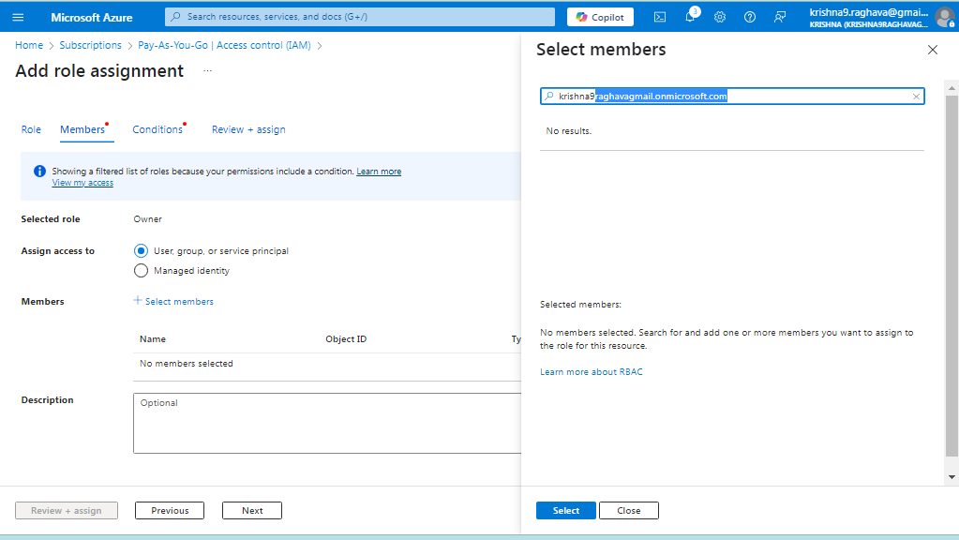This screenshot has height=540, width=959.
Task: Close the Select members panel
Action: [x=933, y=50]
